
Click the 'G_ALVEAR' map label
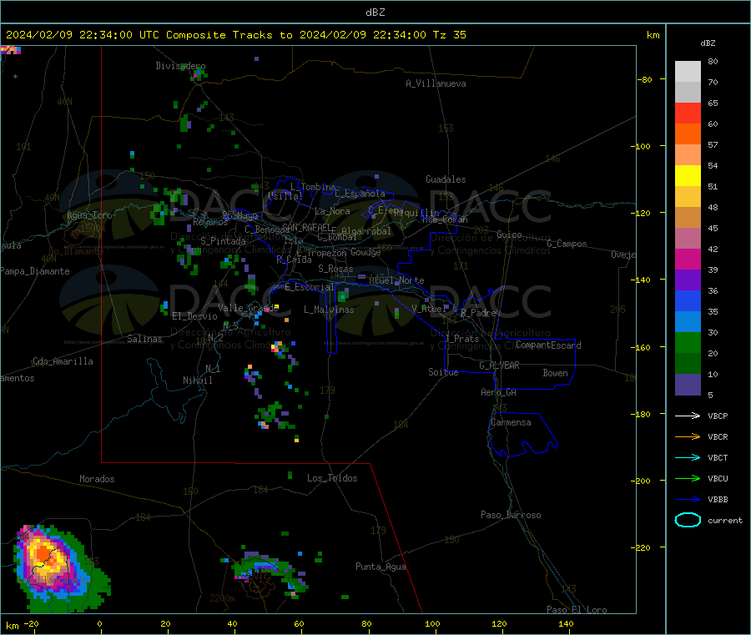pos(499,365)
